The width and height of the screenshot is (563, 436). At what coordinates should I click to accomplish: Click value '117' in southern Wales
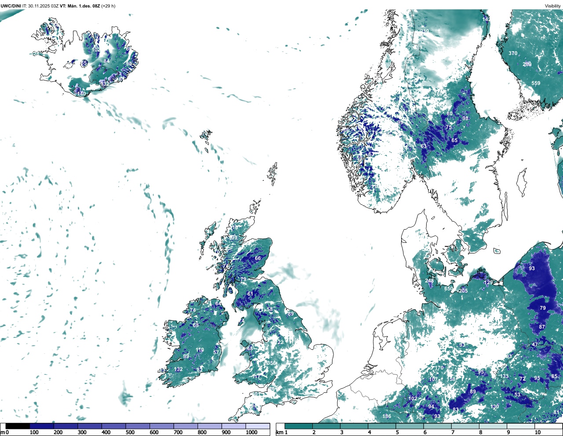[256, 377]
